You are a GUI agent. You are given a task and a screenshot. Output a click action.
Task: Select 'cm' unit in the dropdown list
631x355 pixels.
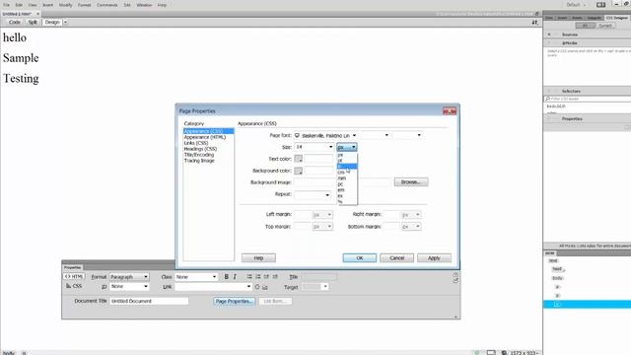[347, 173]
